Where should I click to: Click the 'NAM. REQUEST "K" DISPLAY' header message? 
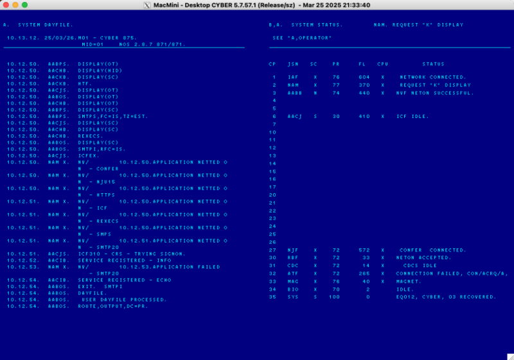click(419, 25)
